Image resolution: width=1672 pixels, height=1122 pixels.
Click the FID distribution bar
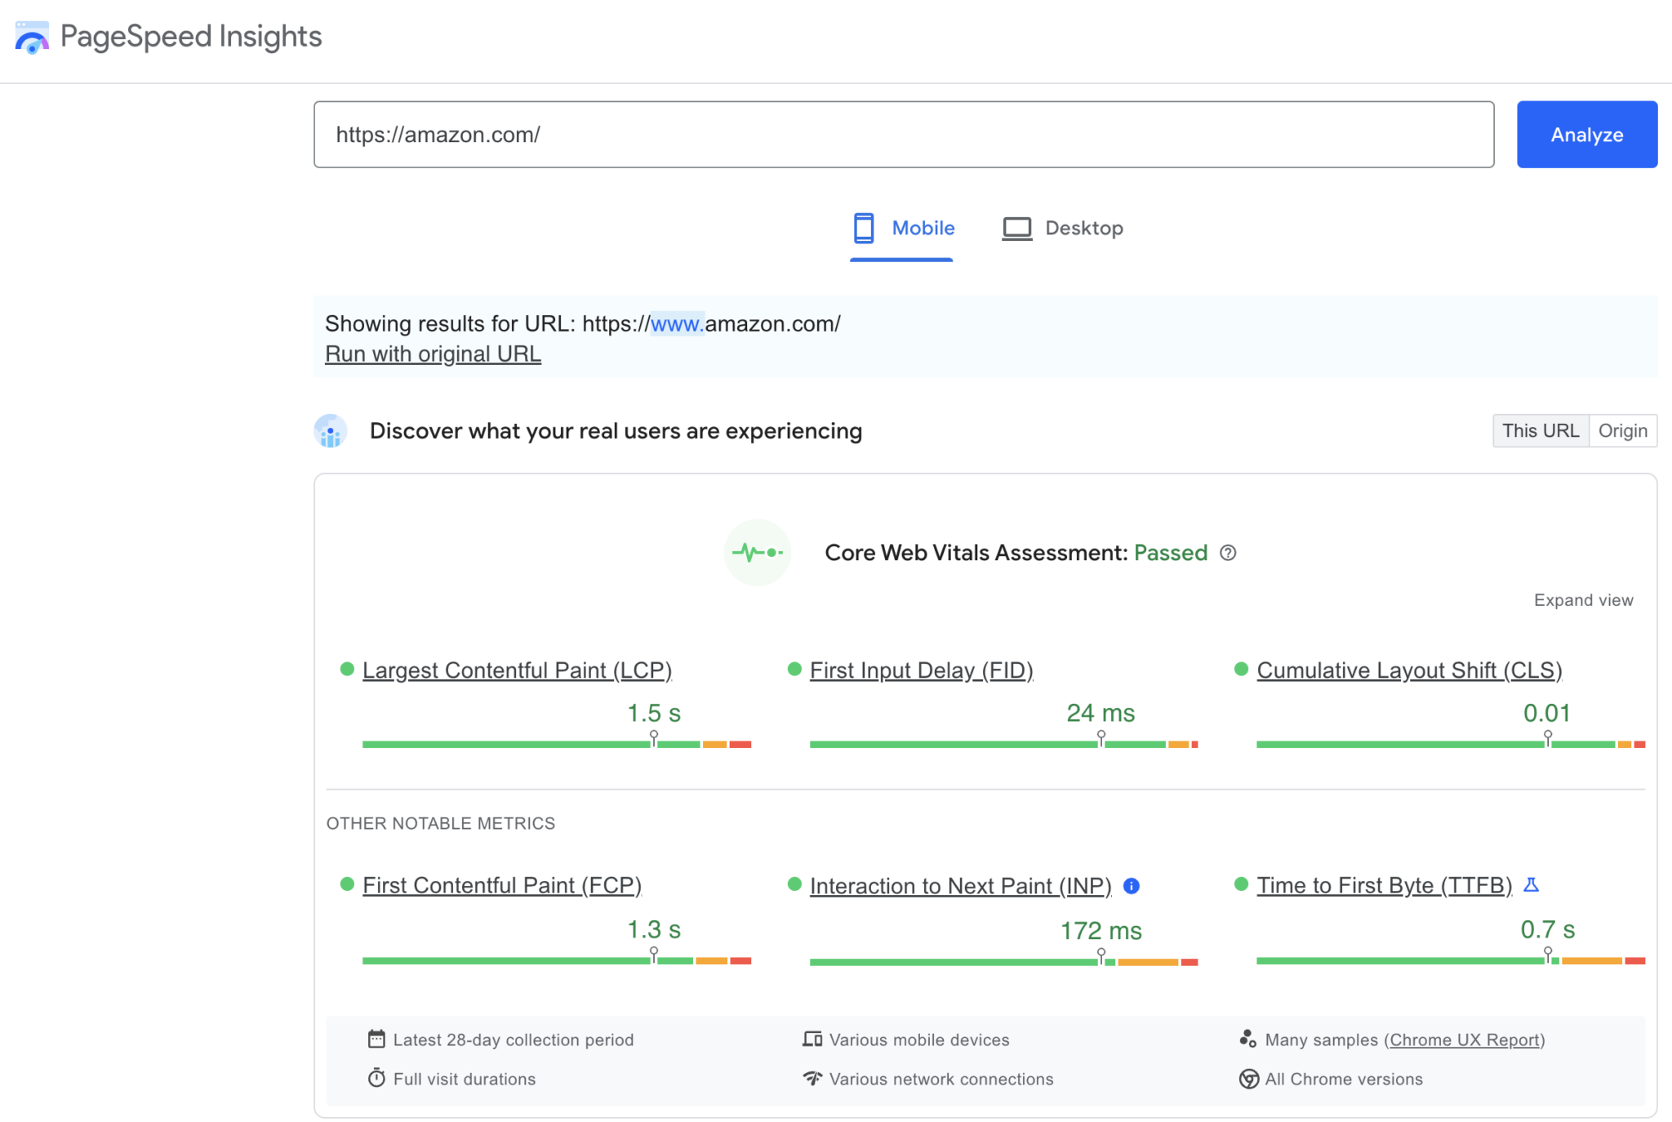coord(1003,744)
